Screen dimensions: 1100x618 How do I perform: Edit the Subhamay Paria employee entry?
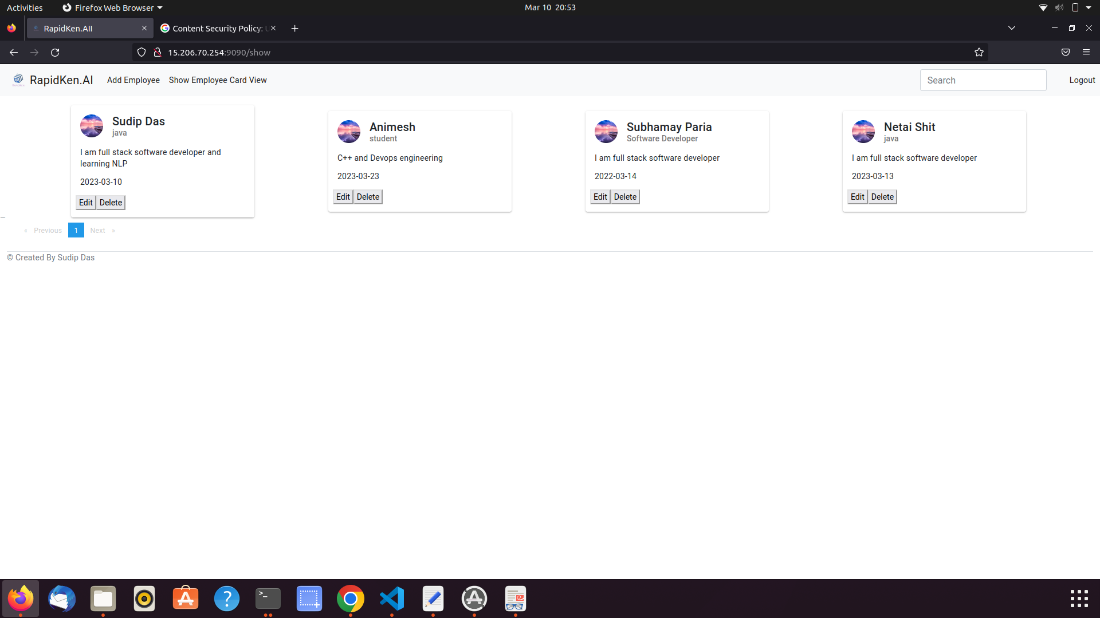click(x=600, y=196)
